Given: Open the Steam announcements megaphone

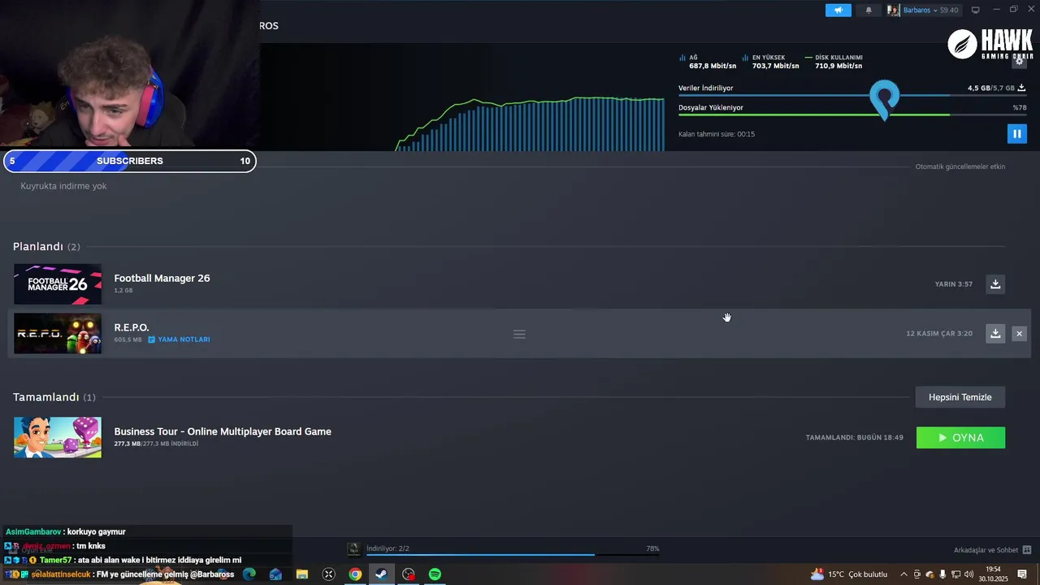Looking at the screenshot, I should point(838,10).
